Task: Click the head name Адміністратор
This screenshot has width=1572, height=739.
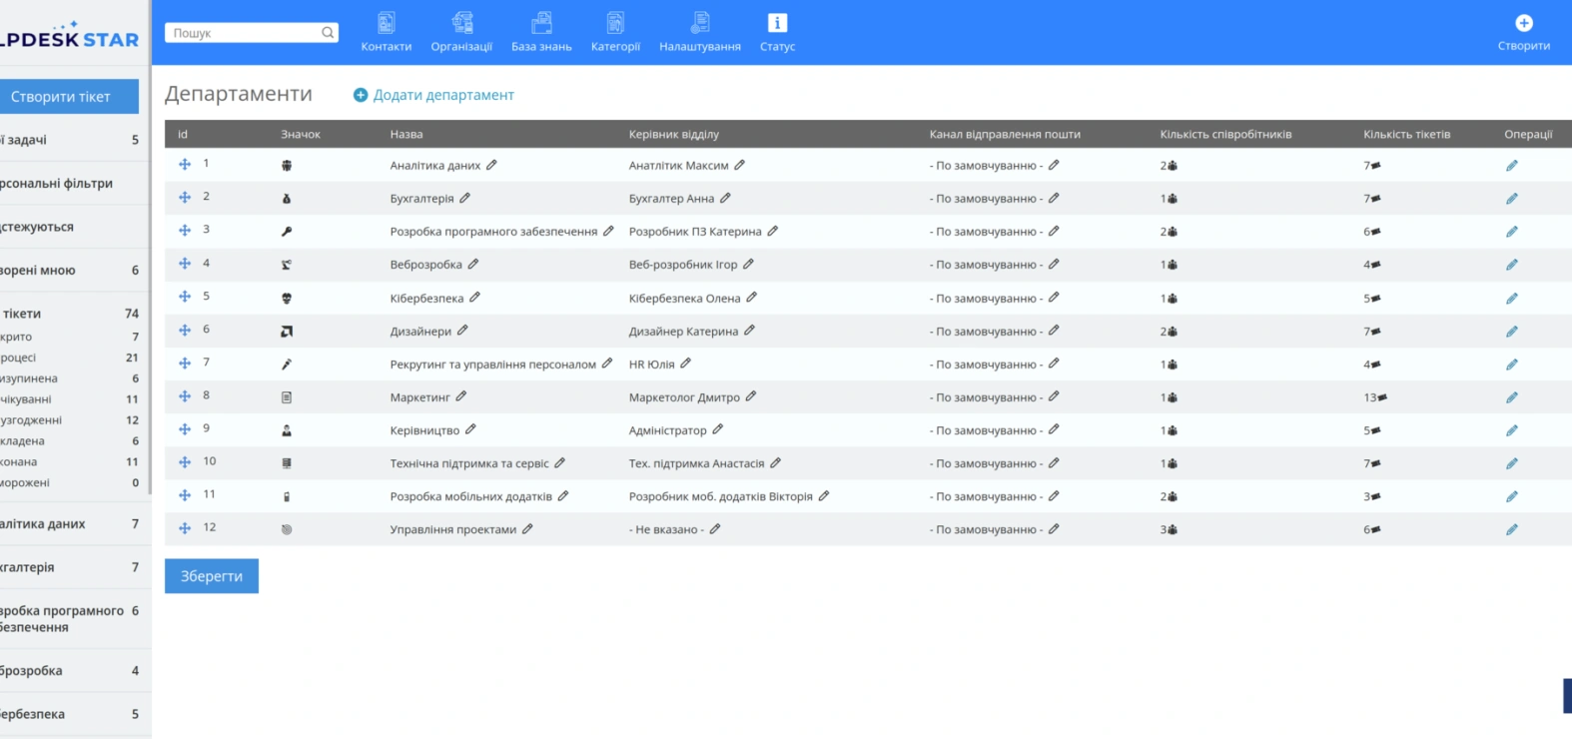Action: [668, 430]
